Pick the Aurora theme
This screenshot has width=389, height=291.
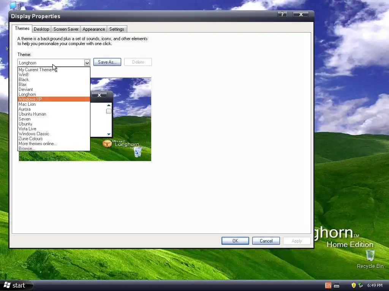pos(54,109)
